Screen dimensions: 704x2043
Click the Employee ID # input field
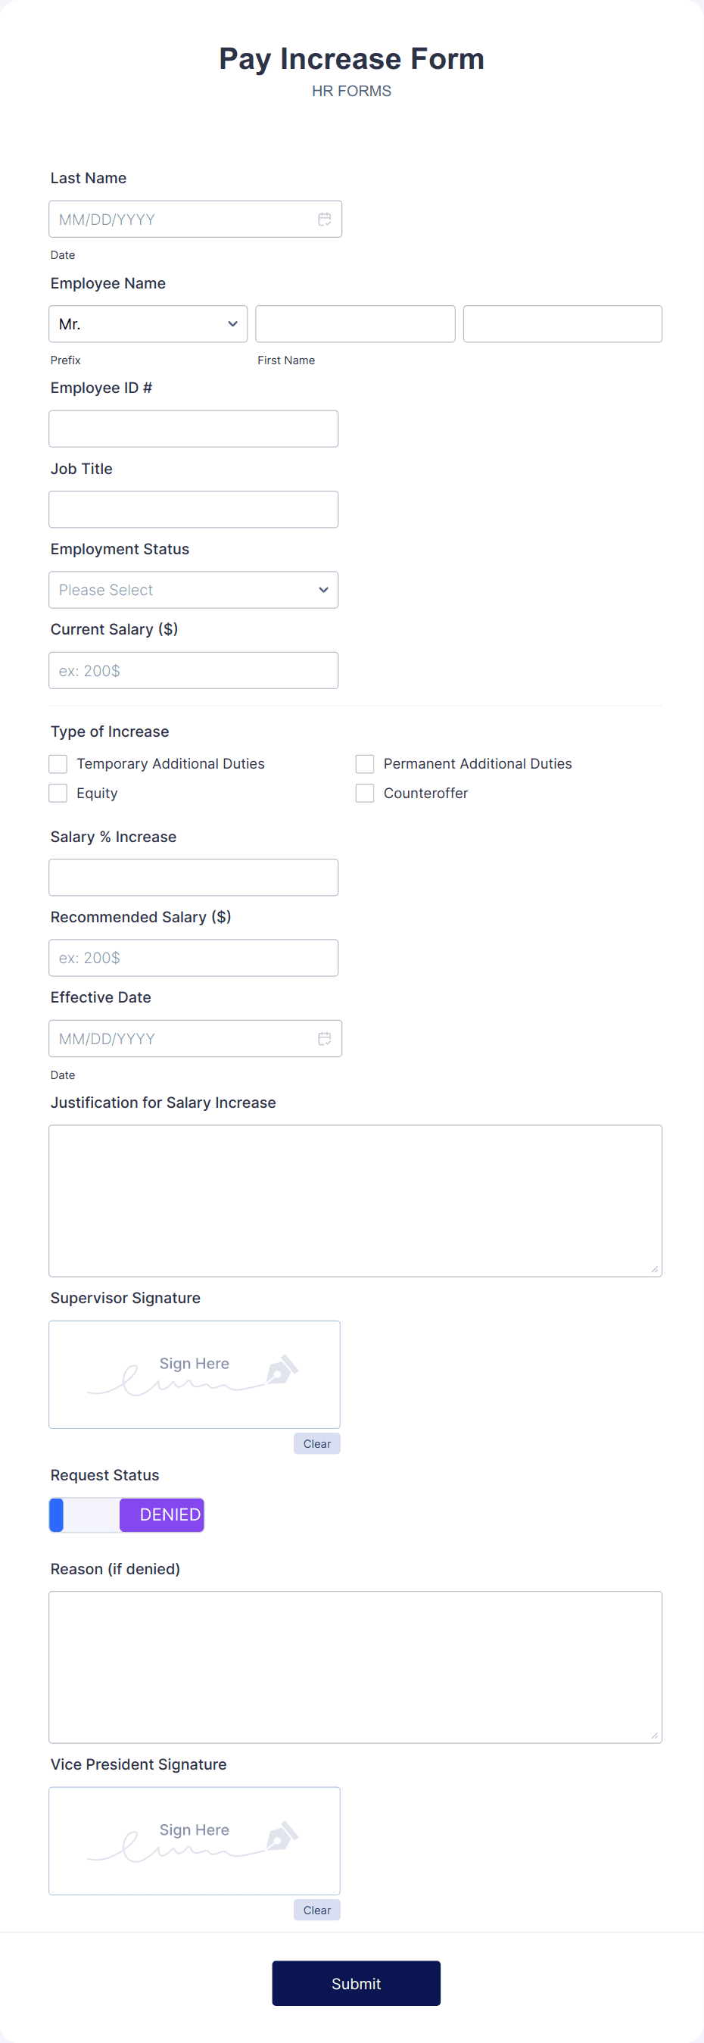tap(194, 429)
